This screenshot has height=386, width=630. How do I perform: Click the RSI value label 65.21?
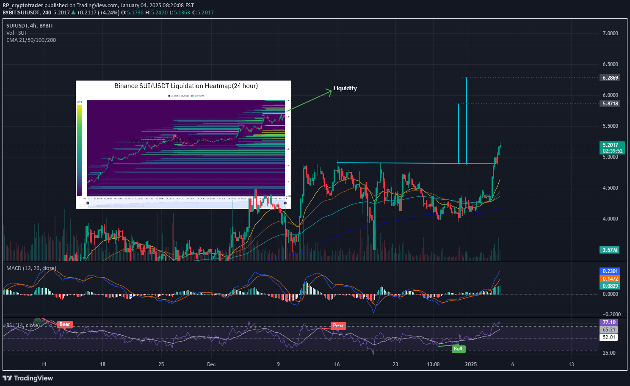[609, 329]
